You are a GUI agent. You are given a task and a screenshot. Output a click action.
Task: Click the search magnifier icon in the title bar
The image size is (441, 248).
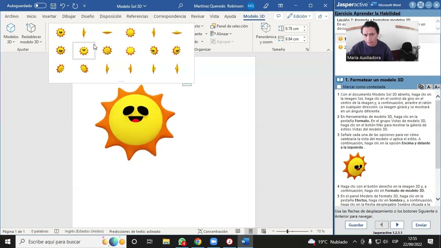tap(181, 6)
